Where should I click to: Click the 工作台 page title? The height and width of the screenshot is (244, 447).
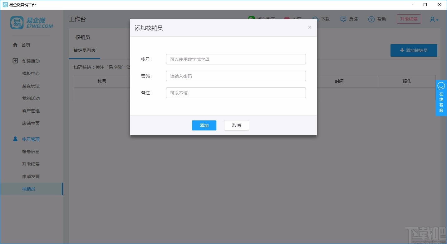pos(77,19)
